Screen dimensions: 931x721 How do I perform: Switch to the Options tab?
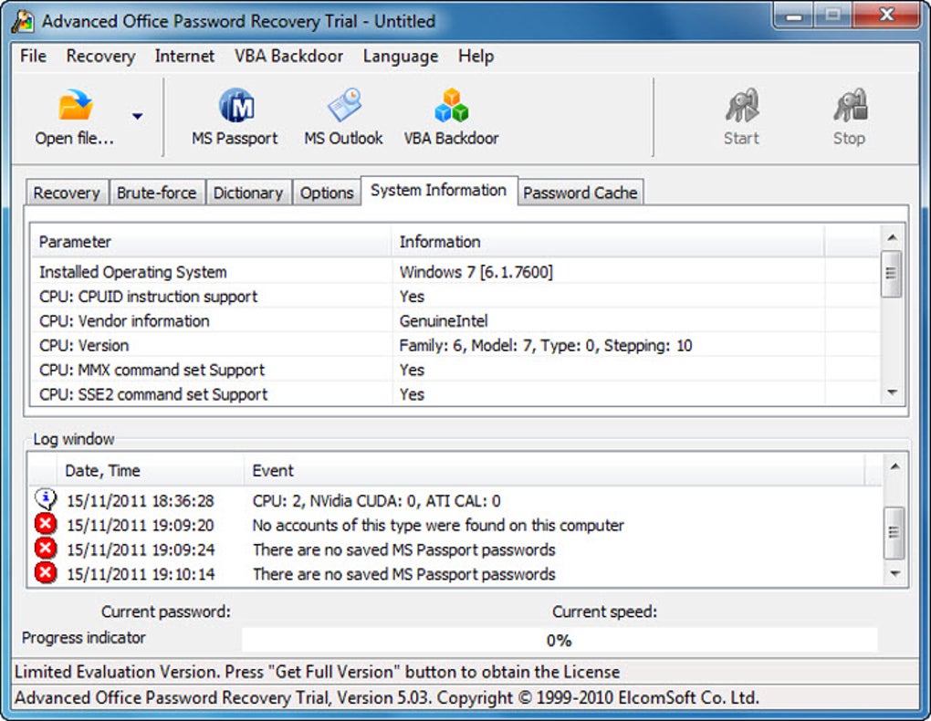[327, 193]
